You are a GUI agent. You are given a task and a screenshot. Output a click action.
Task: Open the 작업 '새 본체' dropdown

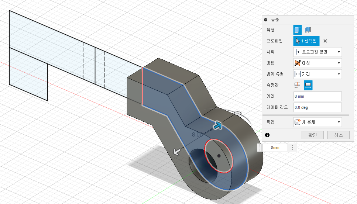pyautogui.click(x=317, y=122)
